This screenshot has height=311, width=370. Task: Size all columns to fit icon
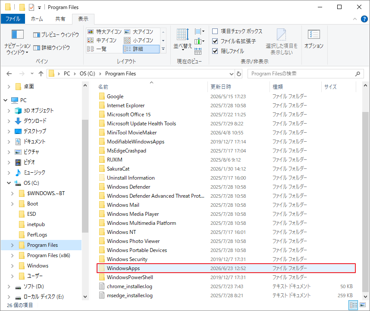tap(198, 51)
